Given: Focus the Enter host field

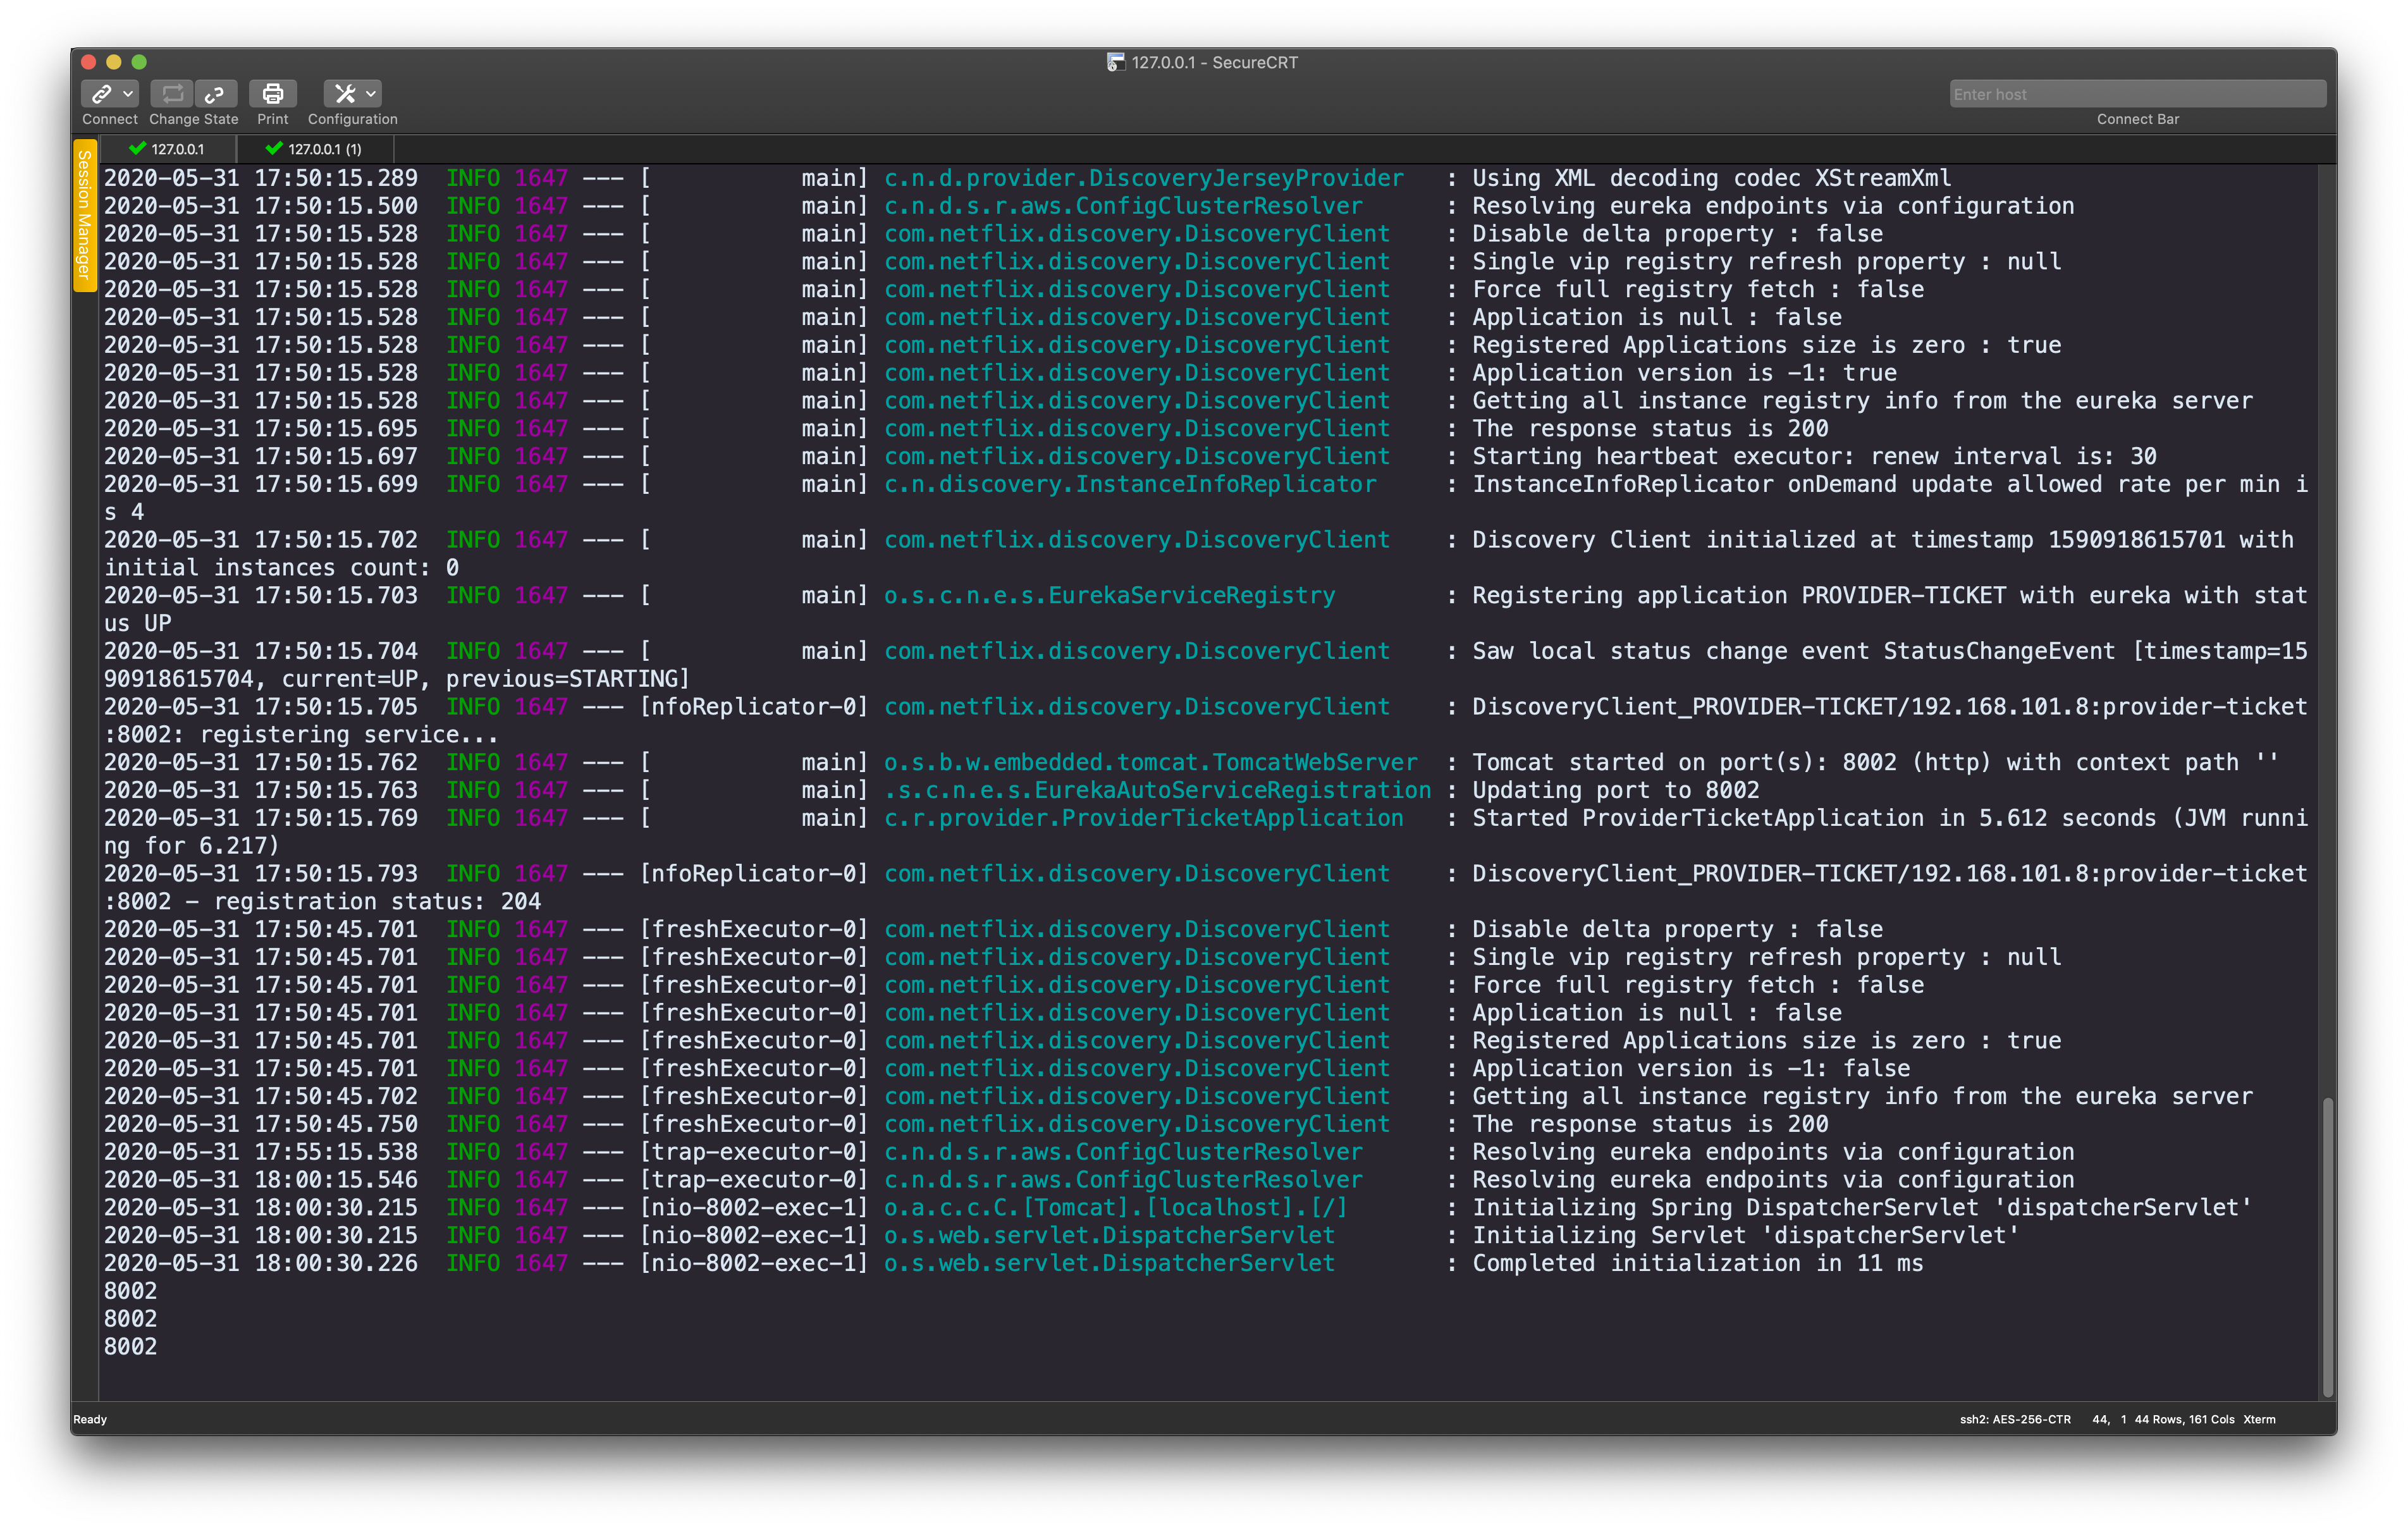Looking at the screenshot, I should tap(2137, 94).
